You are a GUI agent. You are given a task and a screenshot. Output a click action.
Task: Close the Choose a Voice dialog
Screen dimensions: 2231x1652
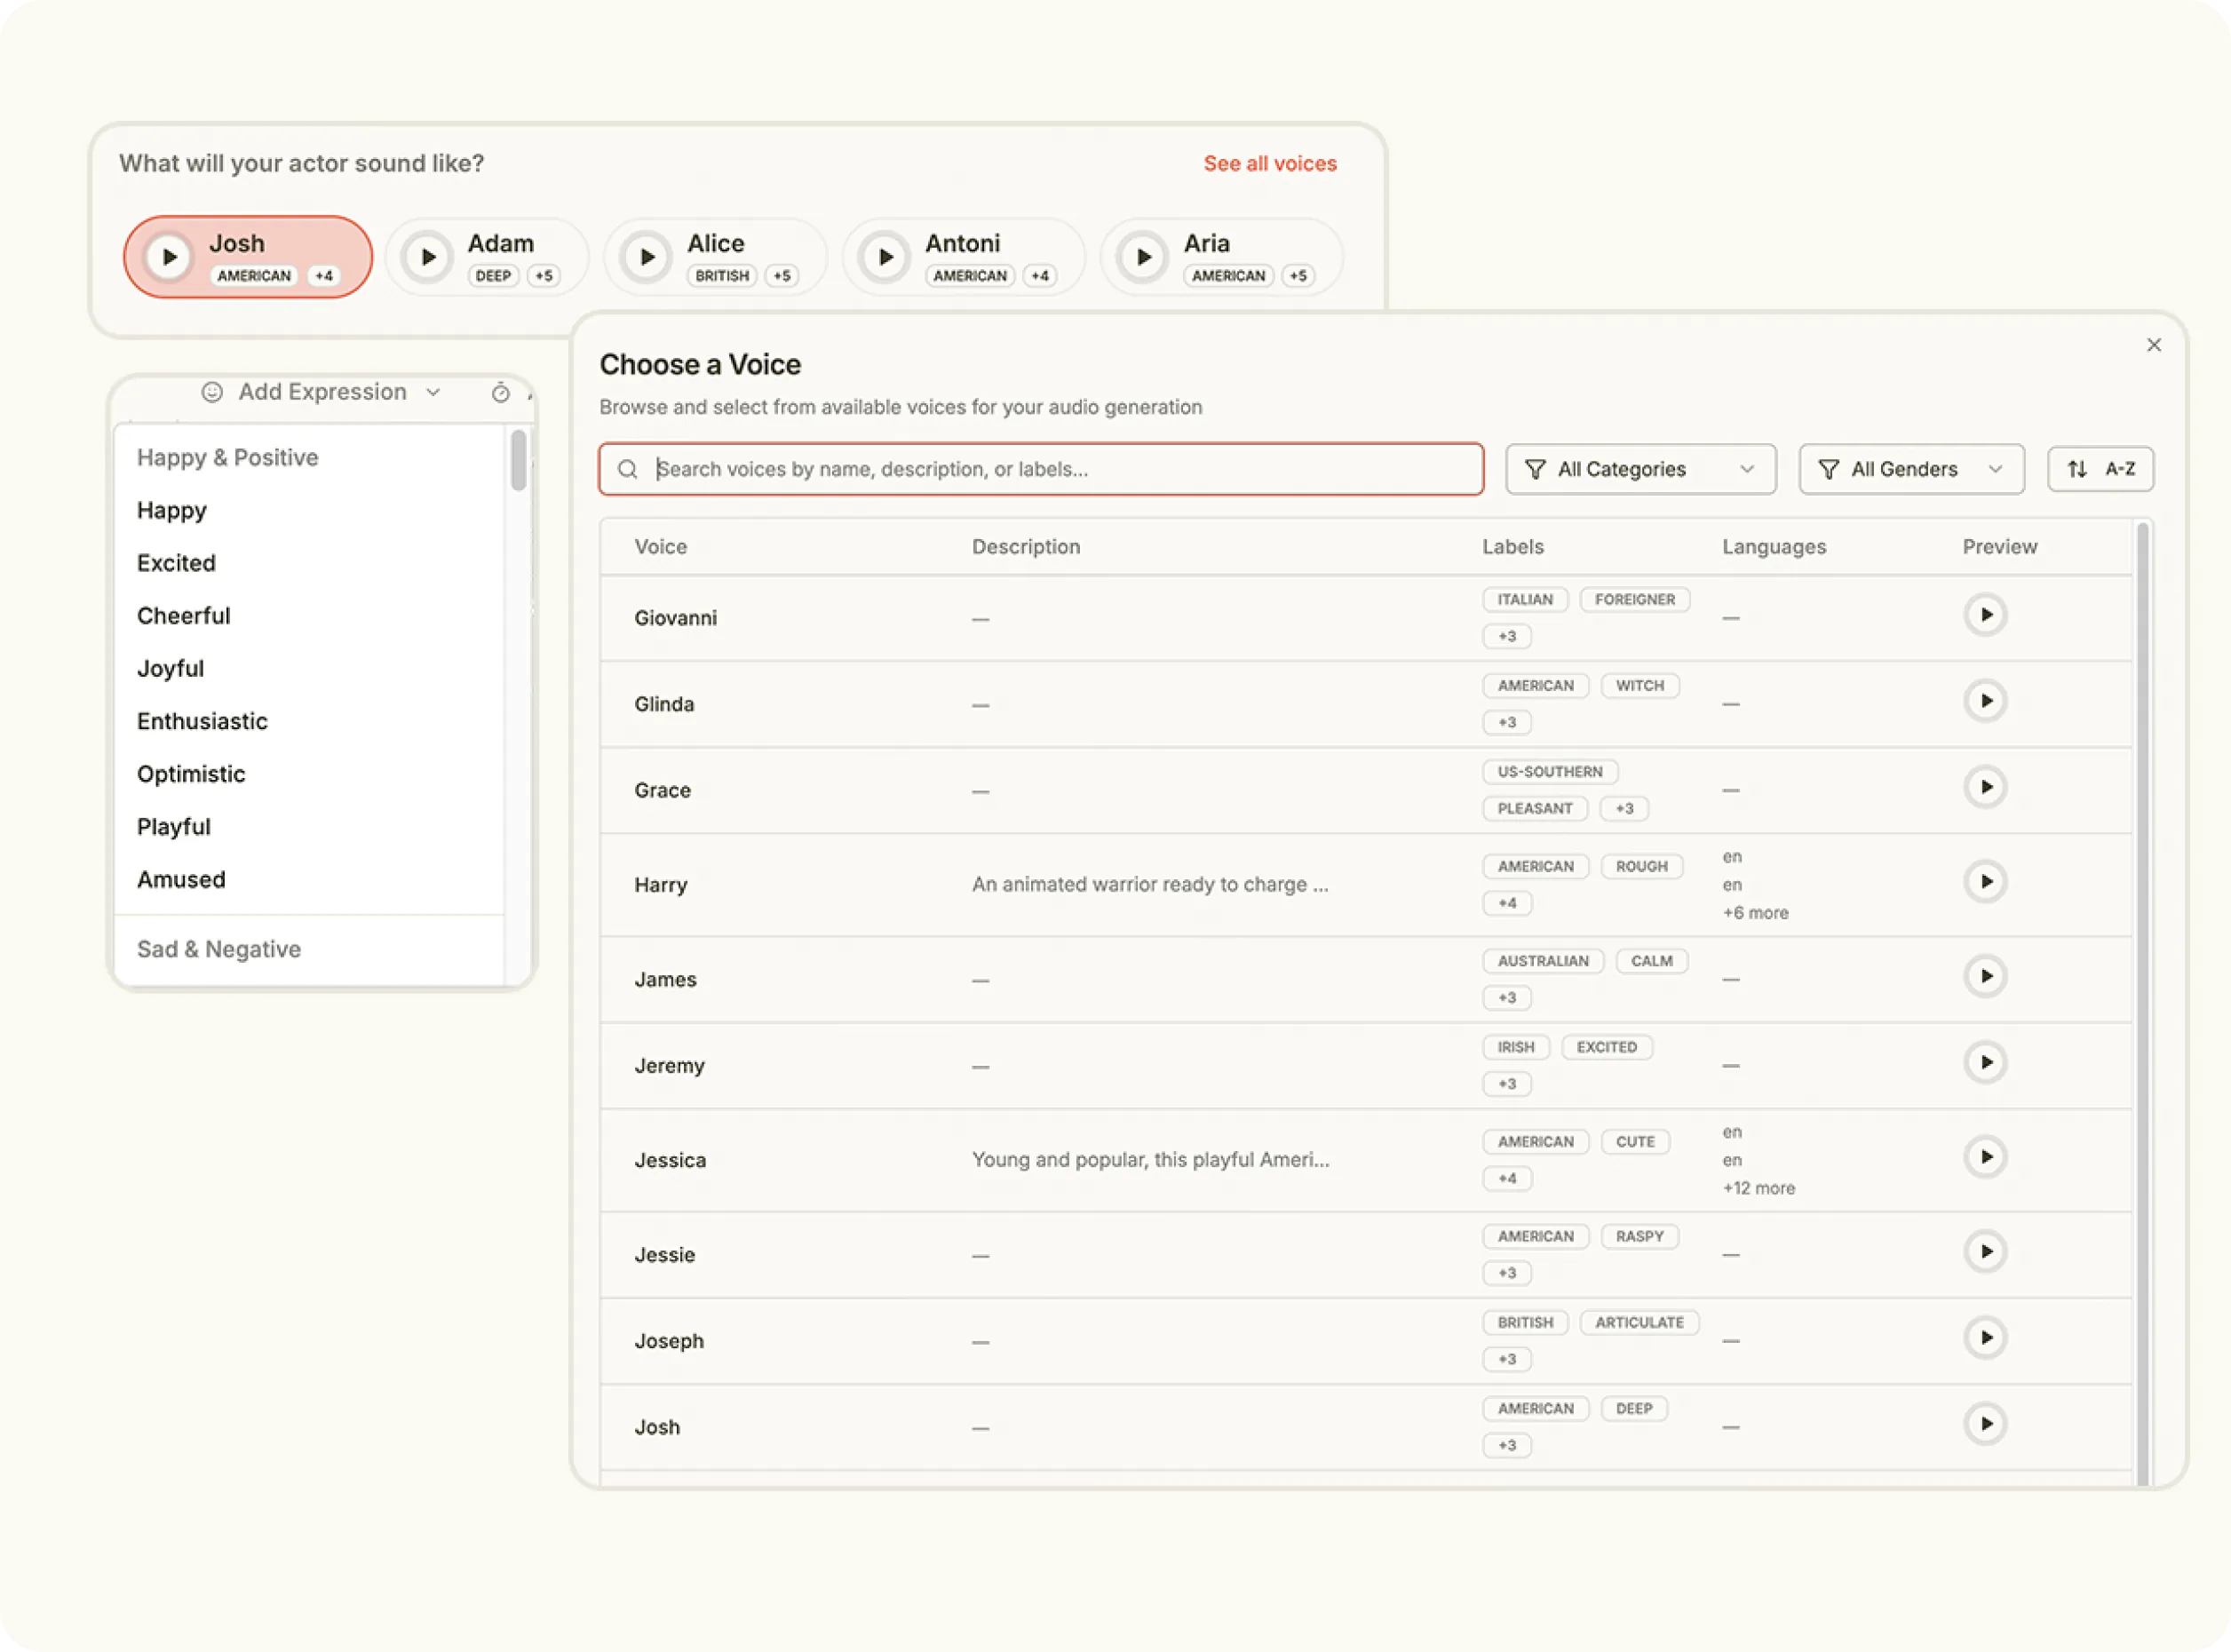2153,345
